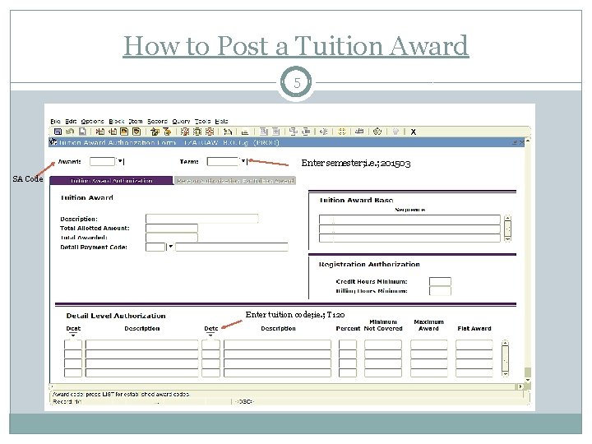
Task: Go to Next Record using toolbar icon
Action: coord(136,132)
